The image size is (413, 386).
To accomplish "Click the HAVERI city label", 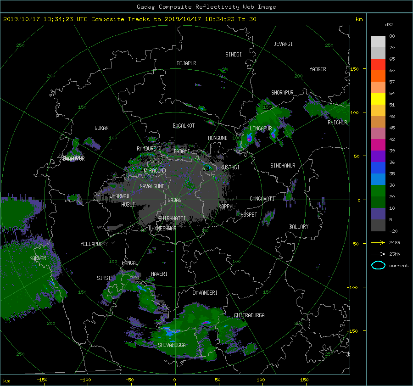I will click(159, 274).
